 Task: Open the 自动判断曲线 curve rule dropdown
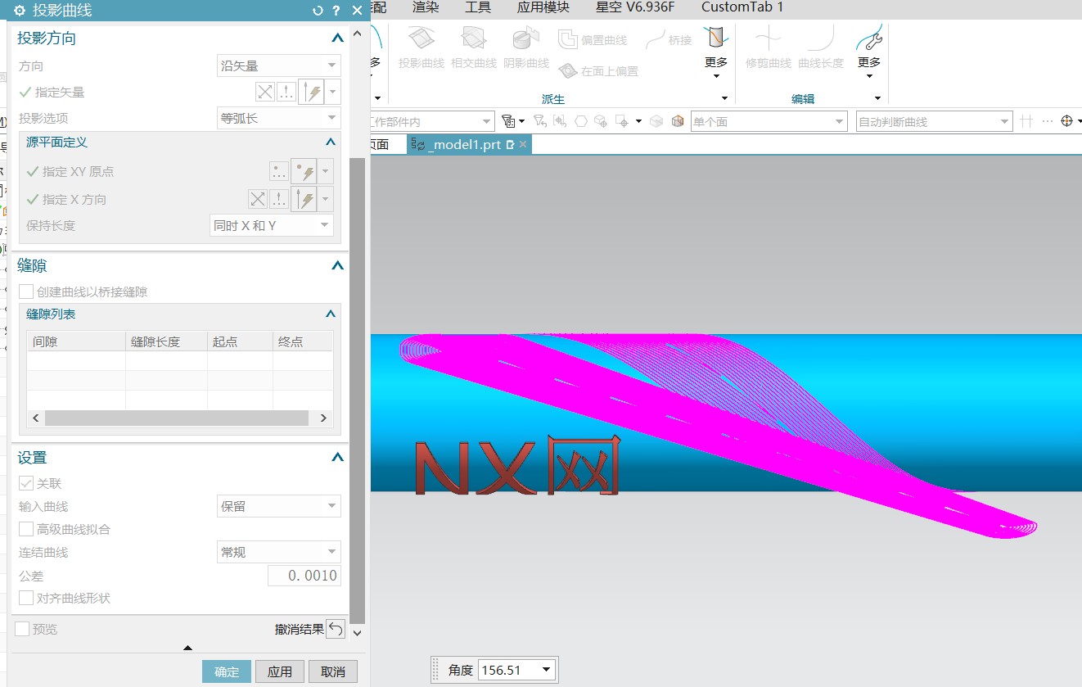click(x=934, y=121)
